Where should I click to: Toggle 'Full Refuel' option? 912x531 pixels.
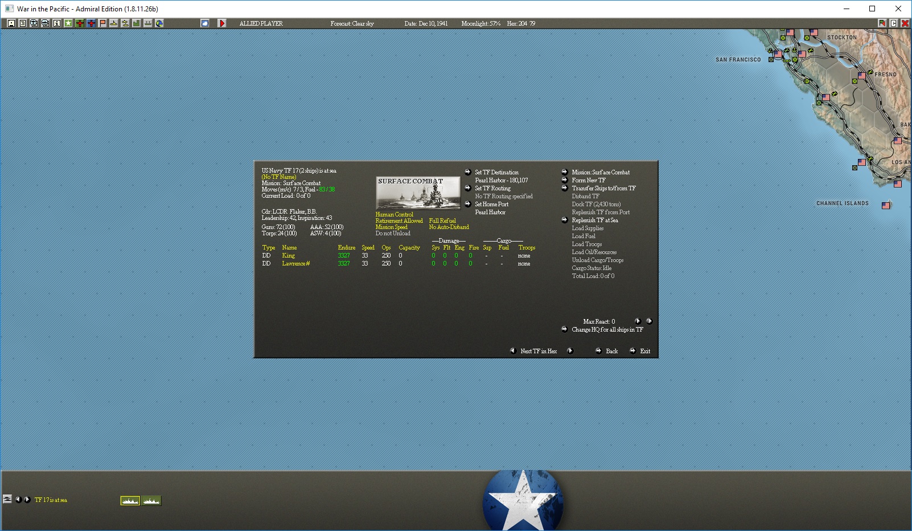tap(442, 221)
